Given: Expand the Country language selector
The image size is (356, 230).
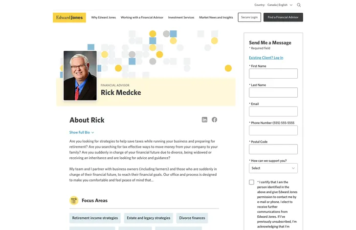Looking at the screenshot, I should 280,5.
